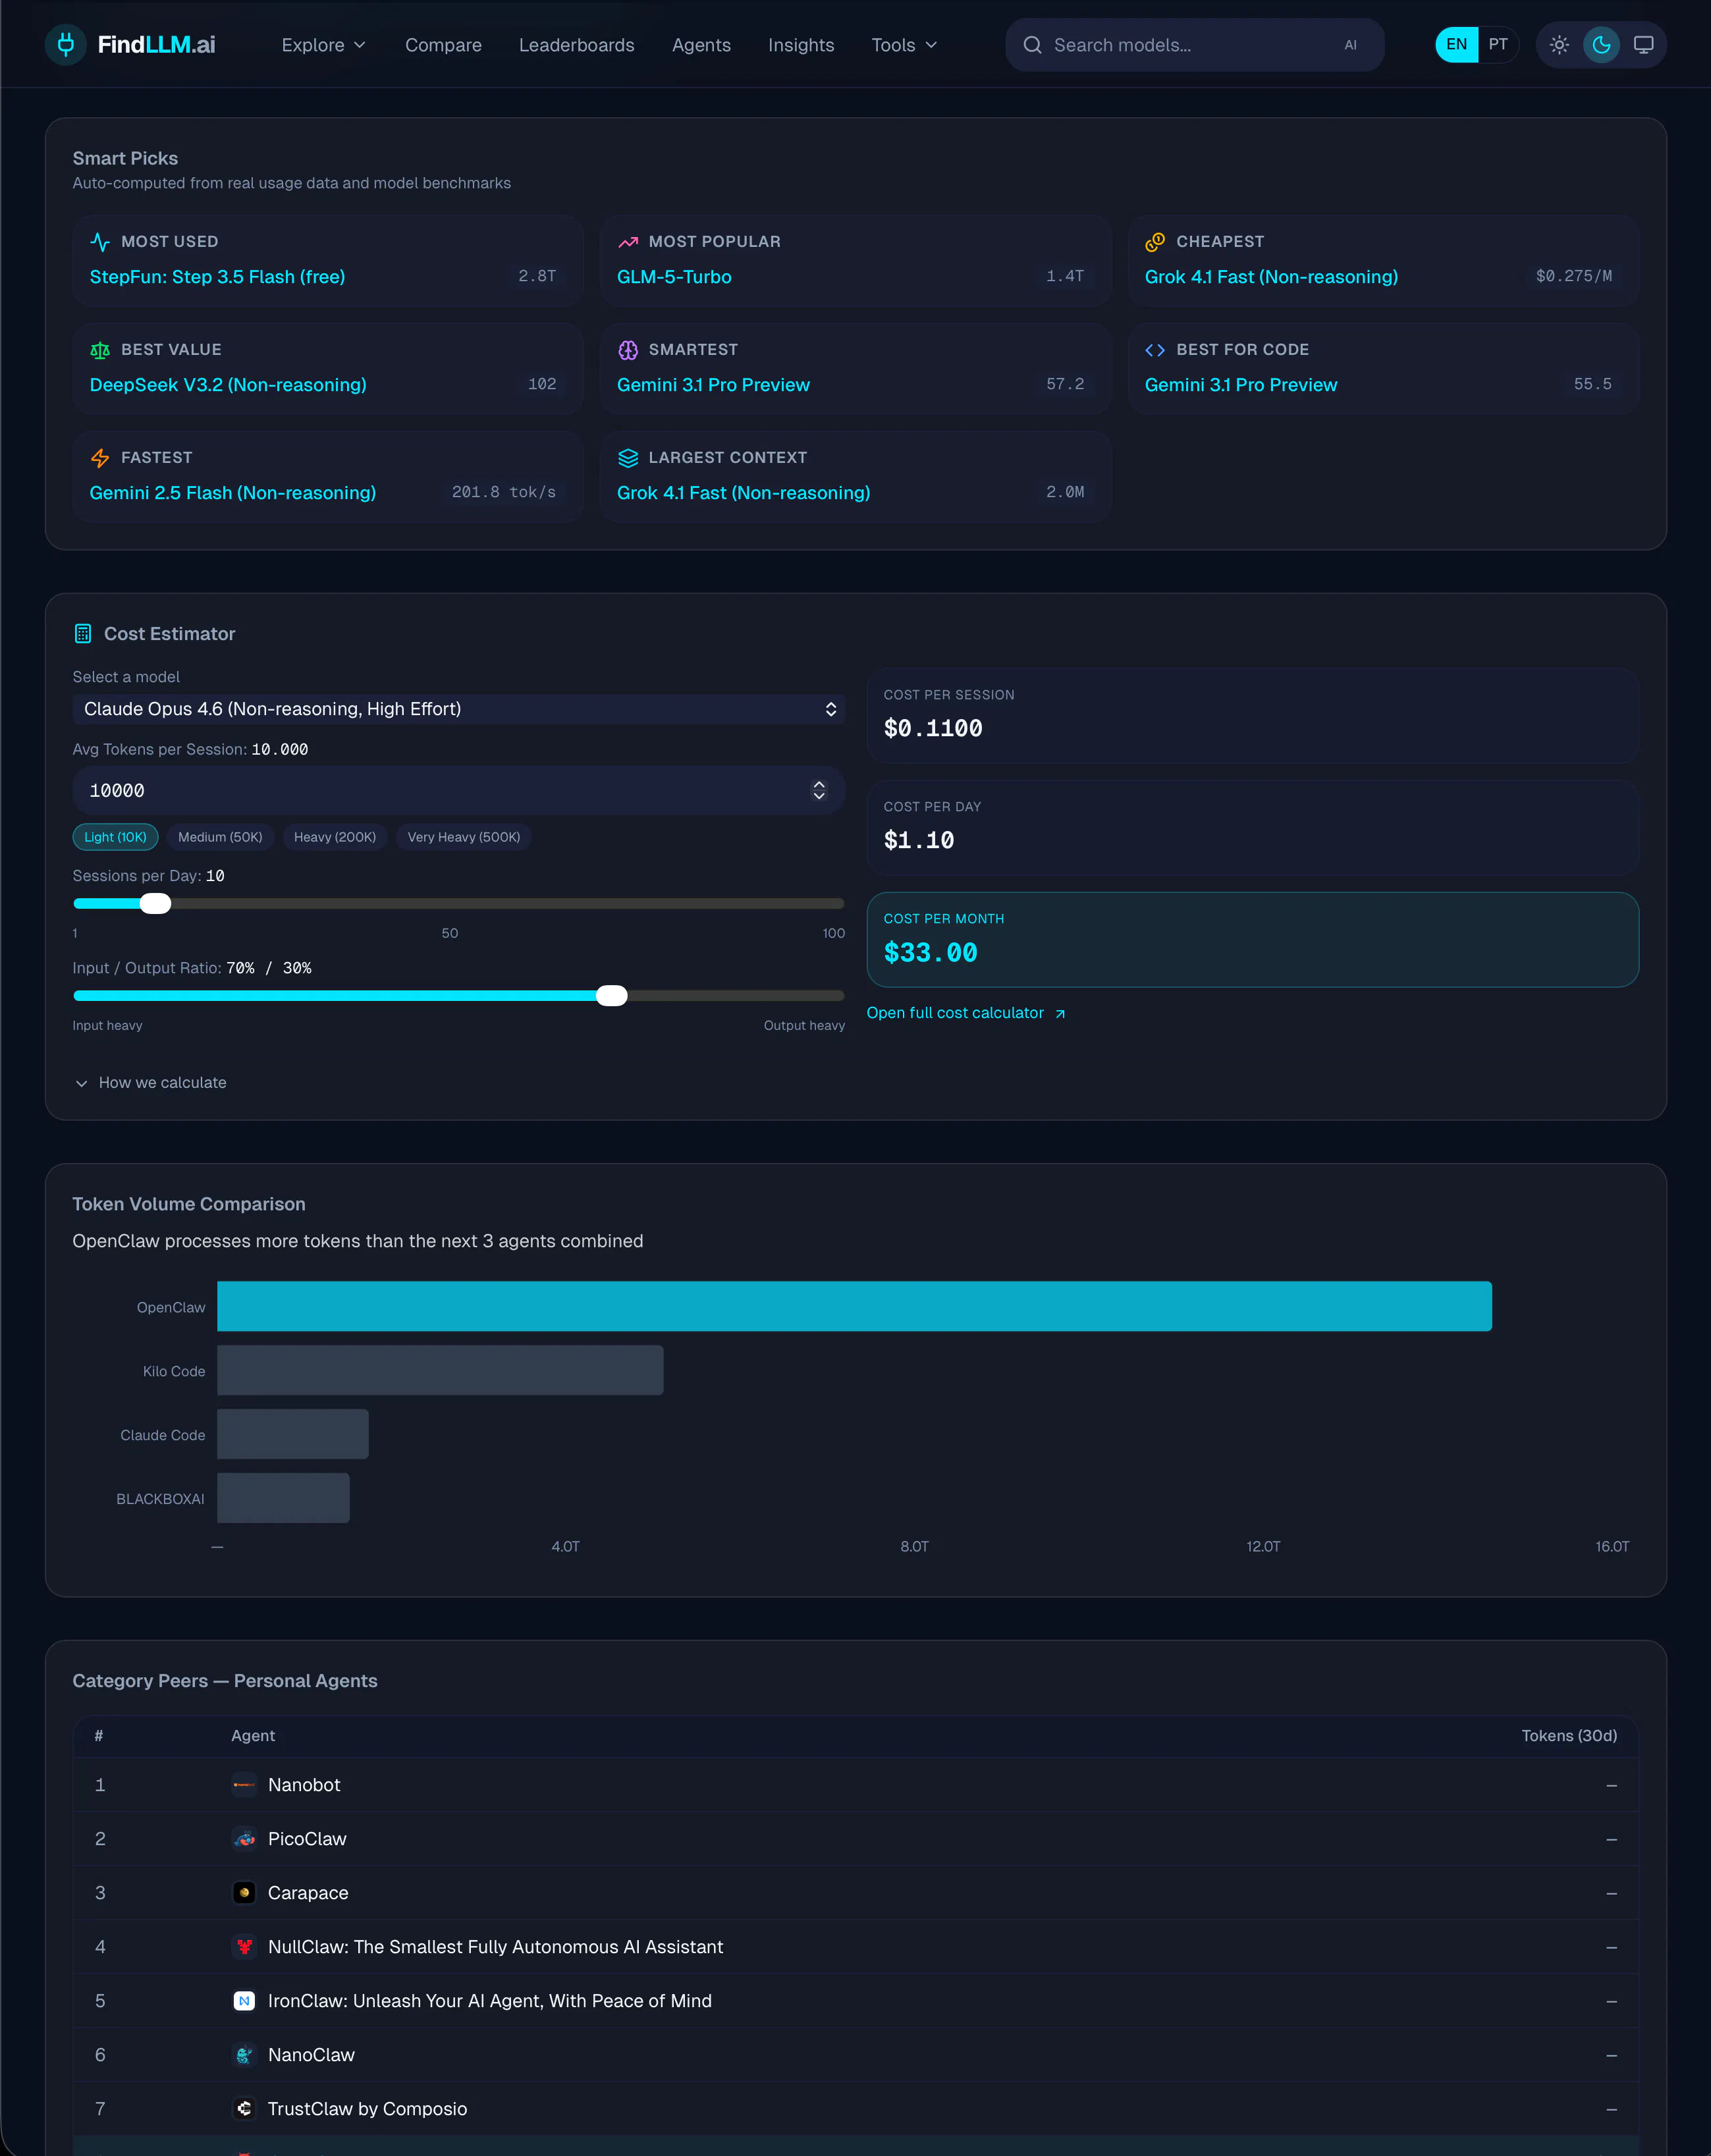The image size is (1711, 2156).
Task: Click the Most Used pulse icon
Action: coord(100,242)
